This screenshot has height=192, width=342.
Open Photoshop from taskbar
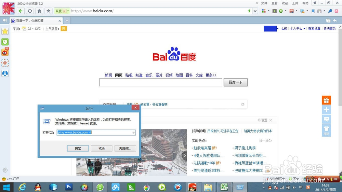69,187
